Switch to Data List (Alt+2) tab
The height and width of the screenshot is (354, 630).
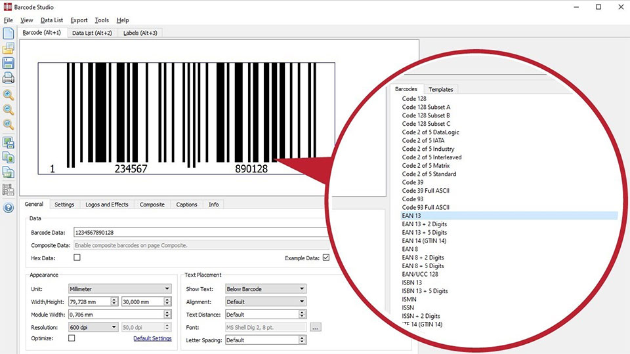coord(92,33)
